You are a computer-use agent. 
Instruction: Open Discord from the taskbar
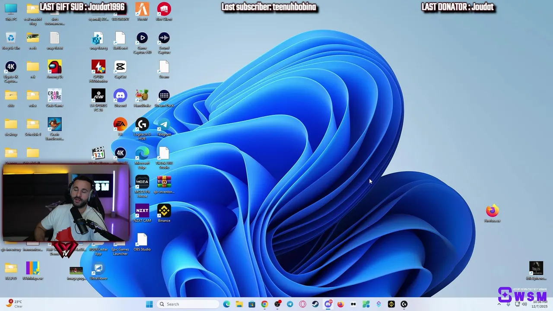[x=328, y=304]
